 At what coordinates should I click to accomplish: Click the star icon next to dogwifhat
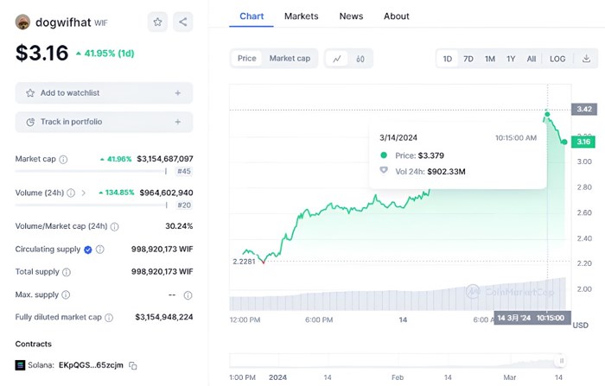point(158,22)
